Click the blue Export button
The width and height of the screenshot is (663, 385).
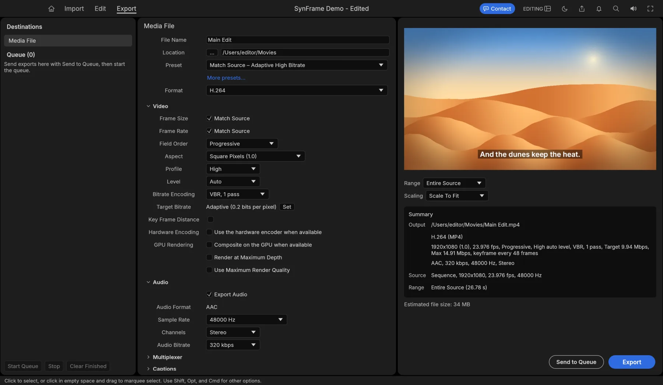click(632, 362)
